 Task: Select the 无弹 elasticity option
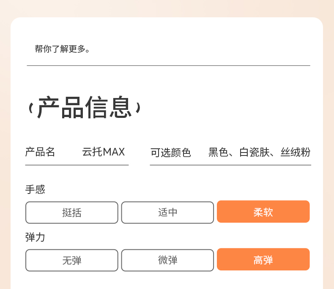71,260
